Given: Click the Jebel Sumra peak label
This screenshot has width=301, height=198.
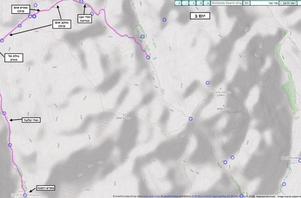Looking at the screenshot, I should (123, 118).
